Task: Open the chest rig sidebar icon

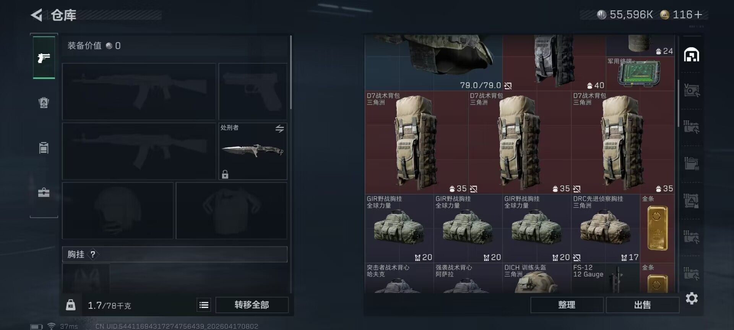Action: click(44, 147)
